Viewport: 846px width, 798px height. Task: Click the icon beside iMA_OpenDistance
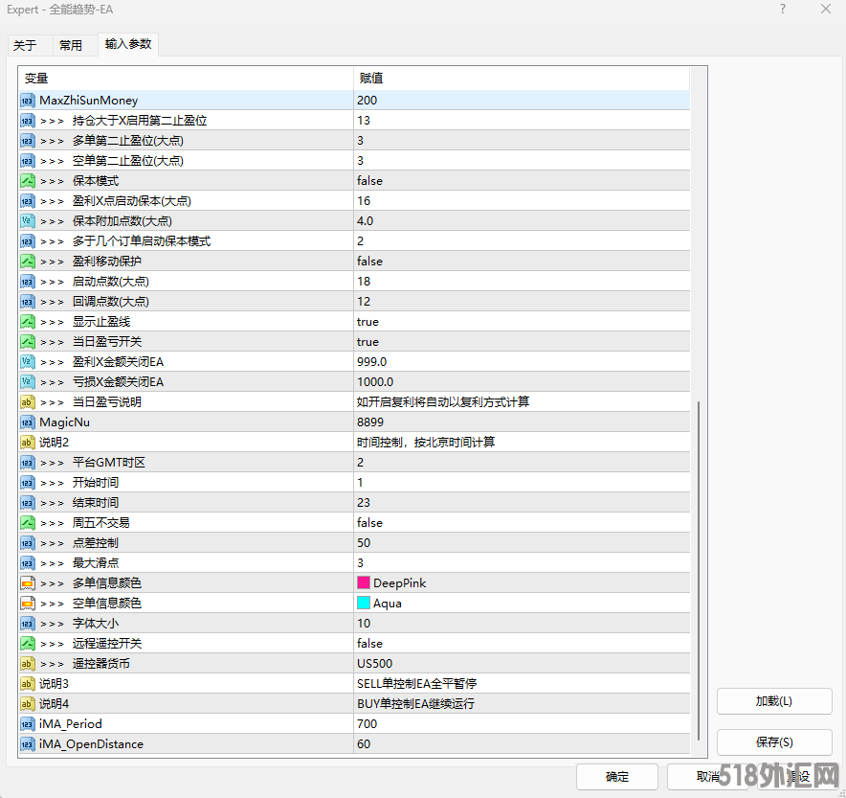click(x=28, y=744)
